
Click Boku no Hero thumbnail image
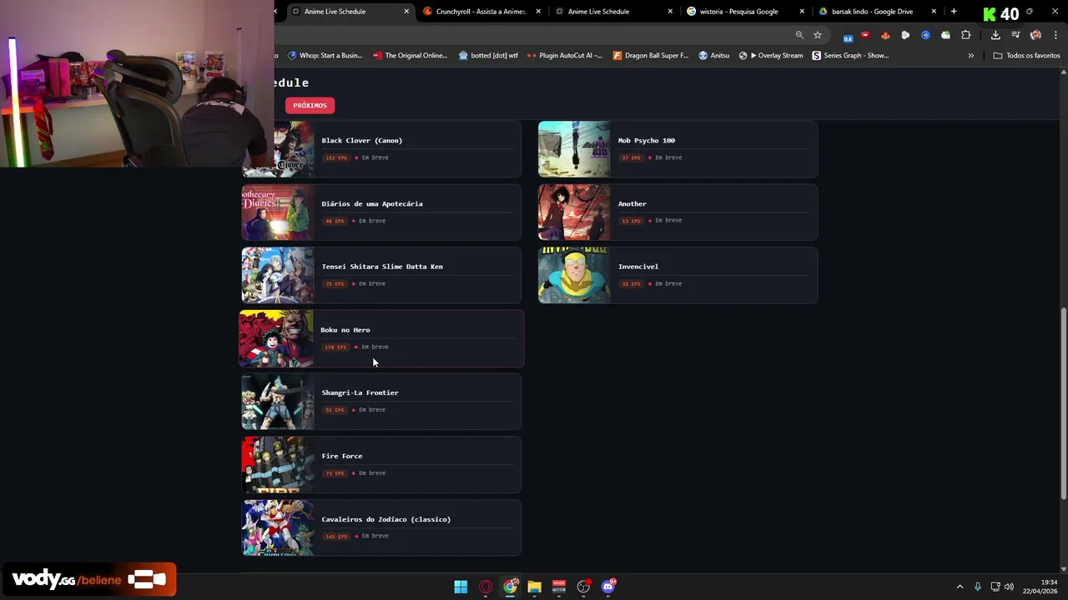277,339
